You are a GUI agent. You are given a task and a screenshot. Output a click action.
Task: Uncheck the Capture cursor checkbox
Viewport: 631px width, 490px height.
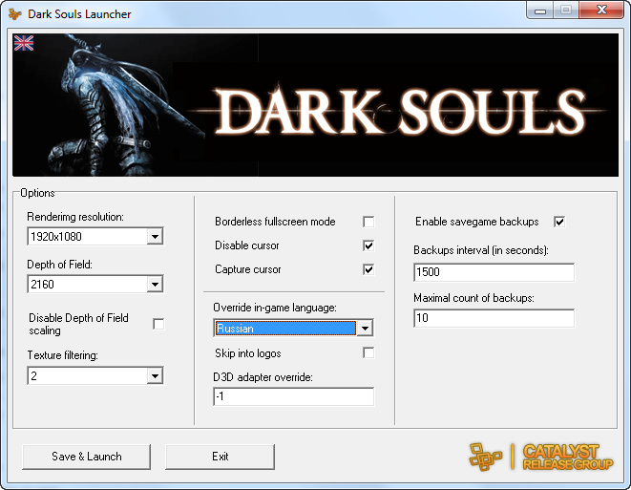368,269
